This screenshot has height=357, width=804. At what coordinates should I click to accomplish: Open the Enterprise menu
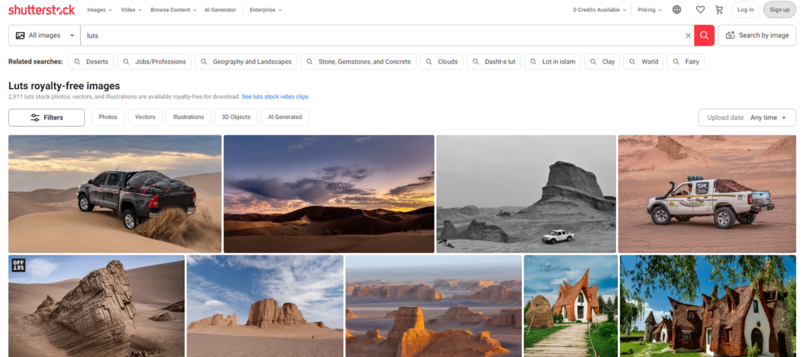point(265,10)
